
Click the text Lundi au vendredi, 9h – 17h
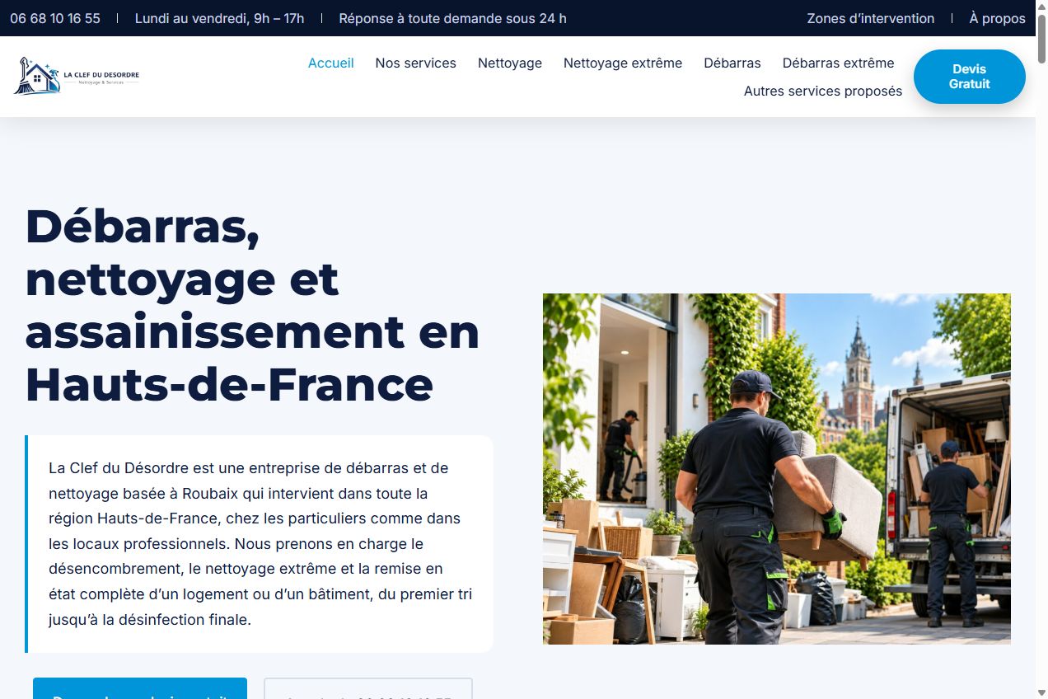219,18
